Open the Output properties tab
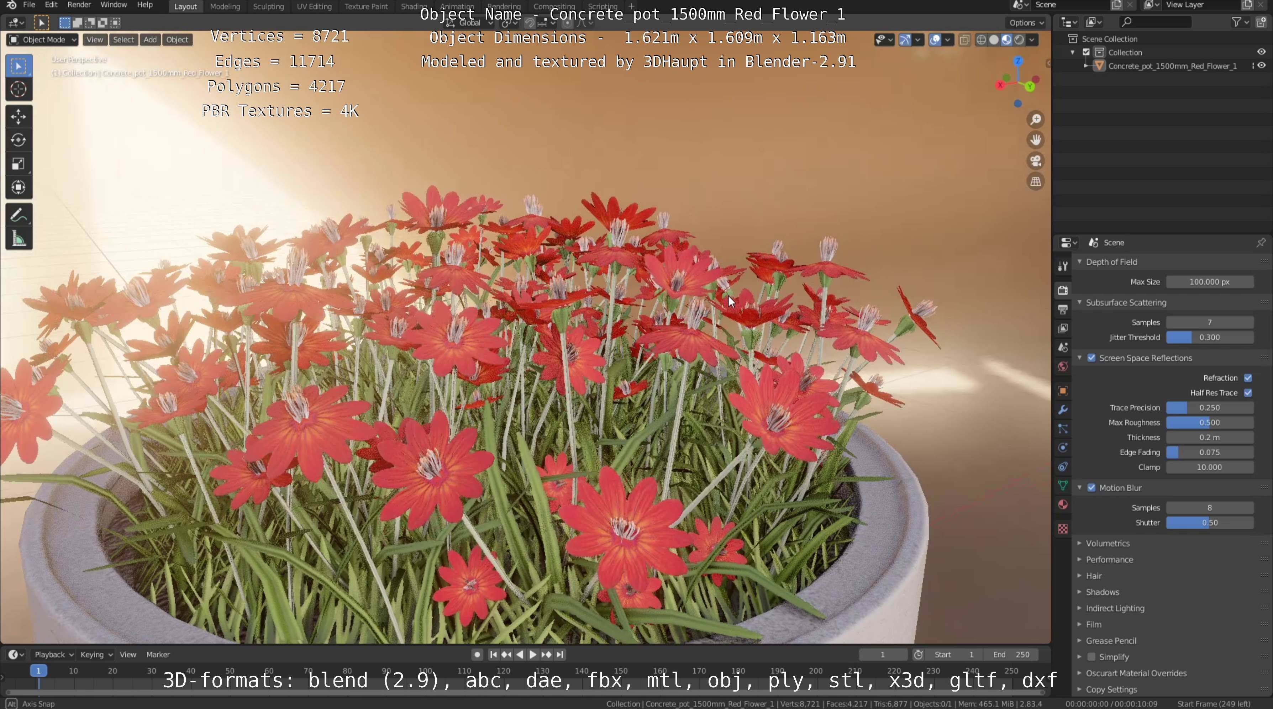This screenshot has width=1273, height=709. coord(1063,310)
